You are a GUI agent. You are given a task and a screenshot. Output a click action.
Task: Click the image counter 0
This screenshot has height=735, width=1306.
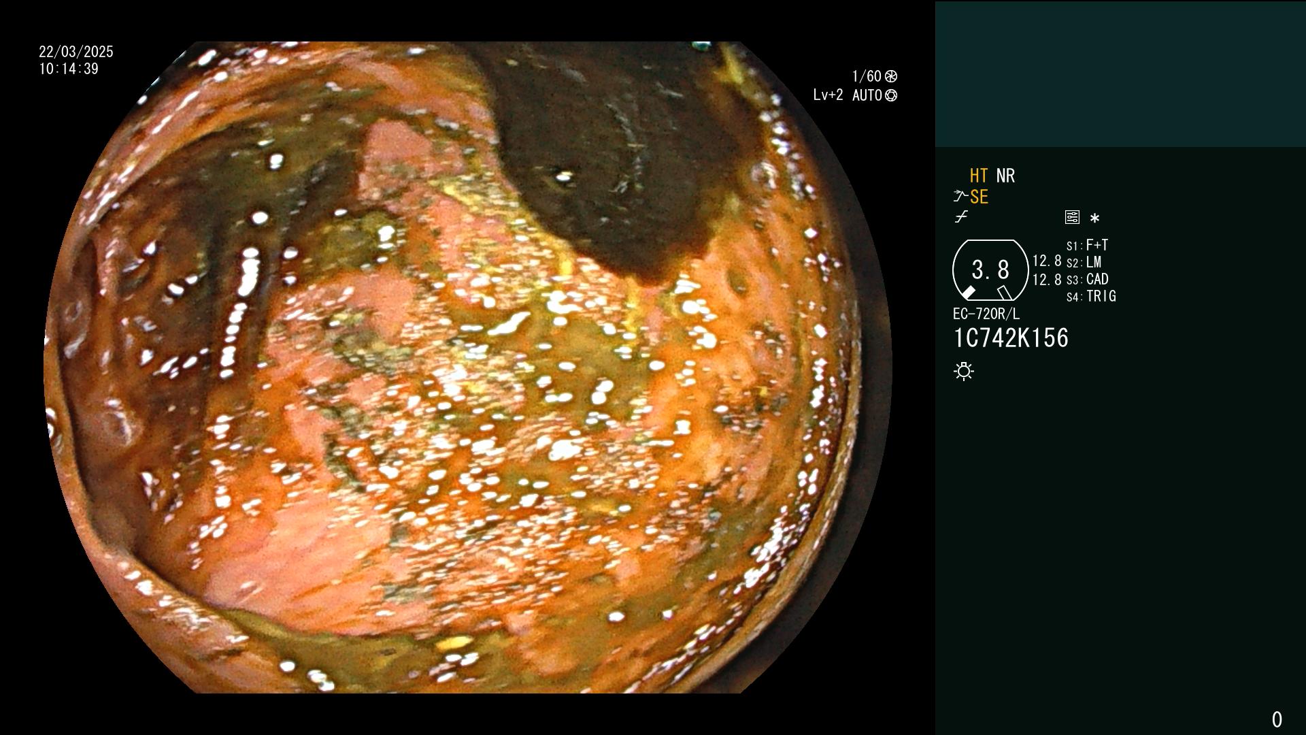coord(1277,719)
